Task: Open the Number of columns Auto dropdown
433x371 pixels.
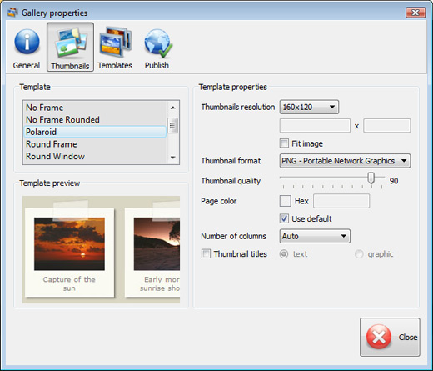Action: (315, 236)
